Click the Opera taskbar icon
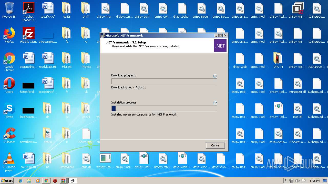Image resolution: width=328 pixels, height=184 pixels. point(55,181)
